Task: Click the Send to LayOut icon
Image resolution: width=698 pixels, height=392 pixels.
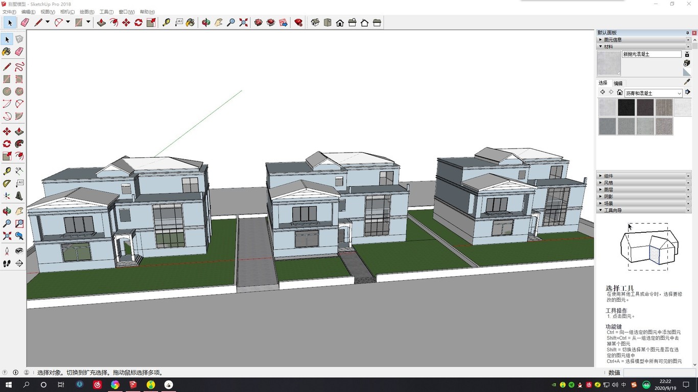Action: (x=283, y=22)
